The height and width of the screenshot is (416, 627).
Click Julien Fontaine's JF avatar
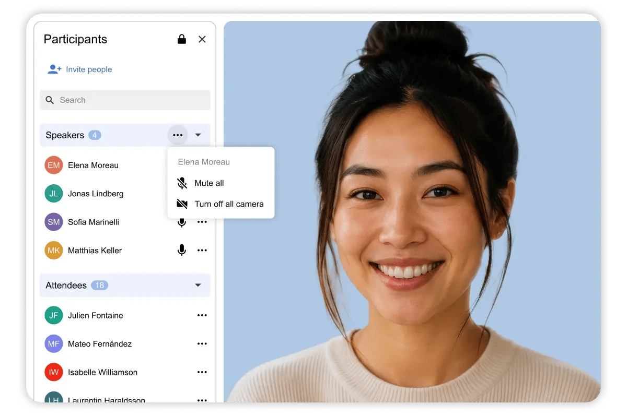54,315
